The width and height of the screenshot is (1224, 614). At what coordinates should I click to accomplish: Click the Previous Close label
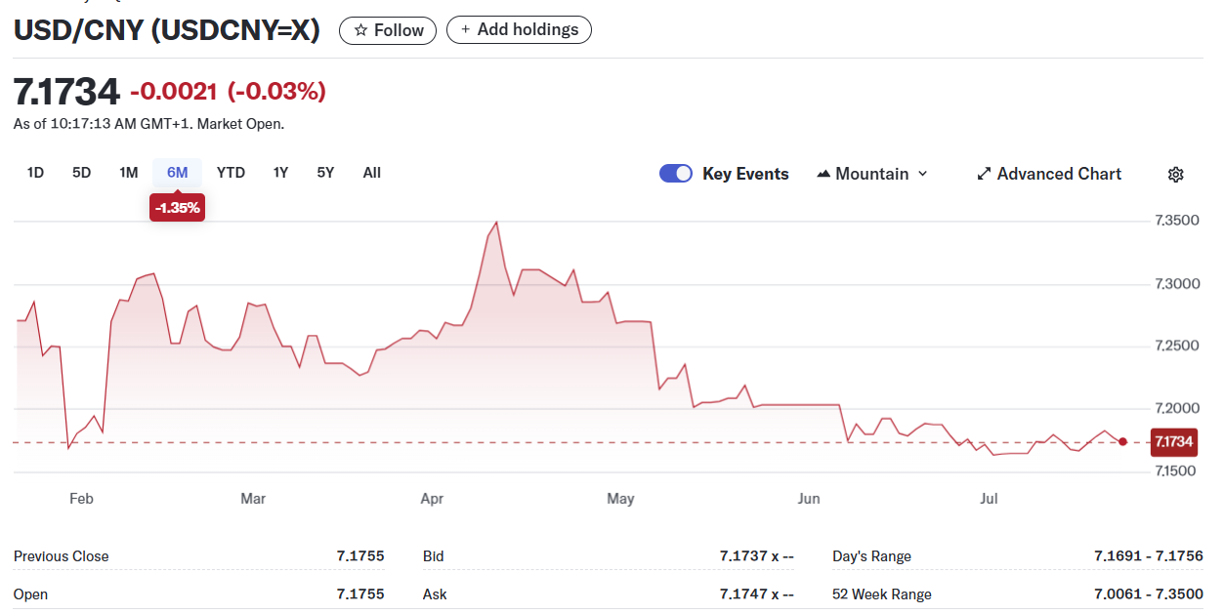[62, 556]
